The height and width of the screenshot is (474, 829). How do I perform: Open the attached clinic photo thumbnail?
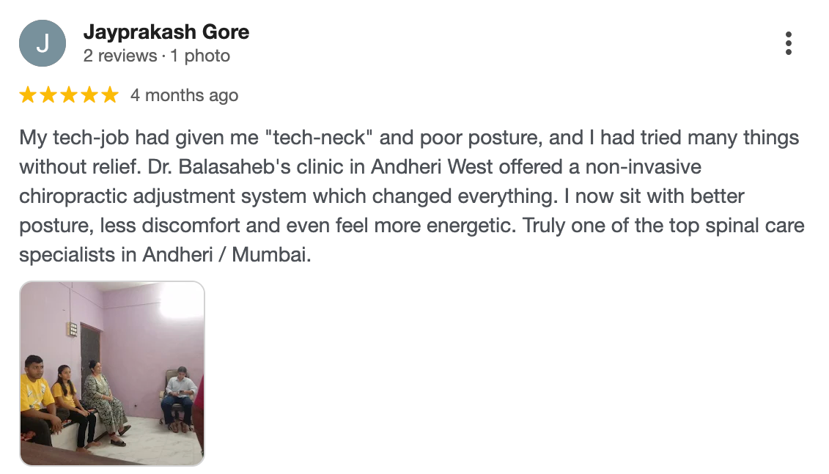coord(112,374)
